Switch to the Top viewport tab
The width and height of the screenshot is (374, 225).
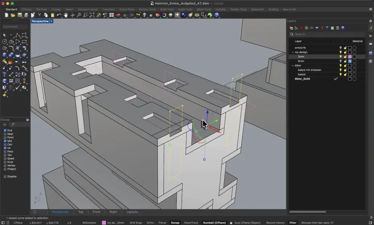(x=80, y=212)
